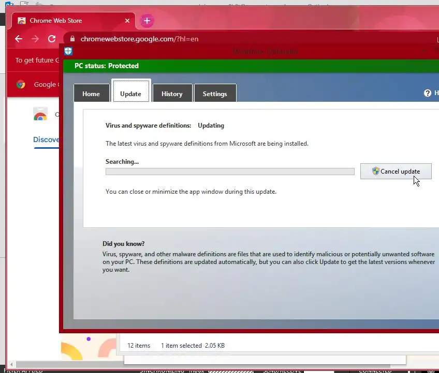Click the 'Updating' definitions status text
This screenshot has height=373, width=439.
coord(211,126)
